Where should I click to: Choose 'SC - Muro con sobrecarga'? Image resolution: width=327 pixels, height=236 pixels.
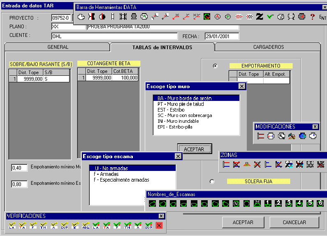point(196,115)
